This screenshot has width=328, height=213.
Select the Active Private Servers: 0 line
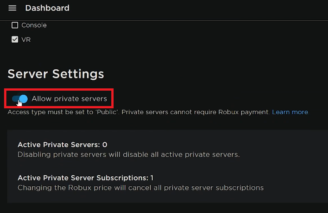[x=62, y=145]
